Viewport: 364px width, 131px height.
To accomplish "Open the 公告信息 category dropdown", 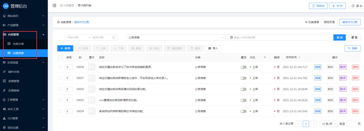I will coord(176,37).
